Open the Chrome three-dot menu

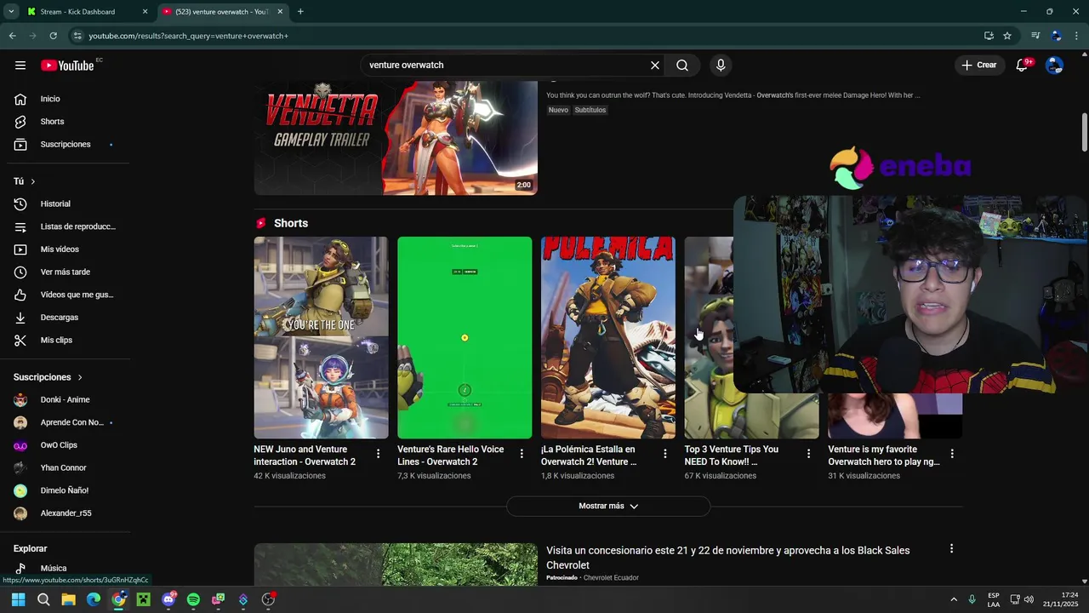pyautogui.click(x=1077, y=36)
